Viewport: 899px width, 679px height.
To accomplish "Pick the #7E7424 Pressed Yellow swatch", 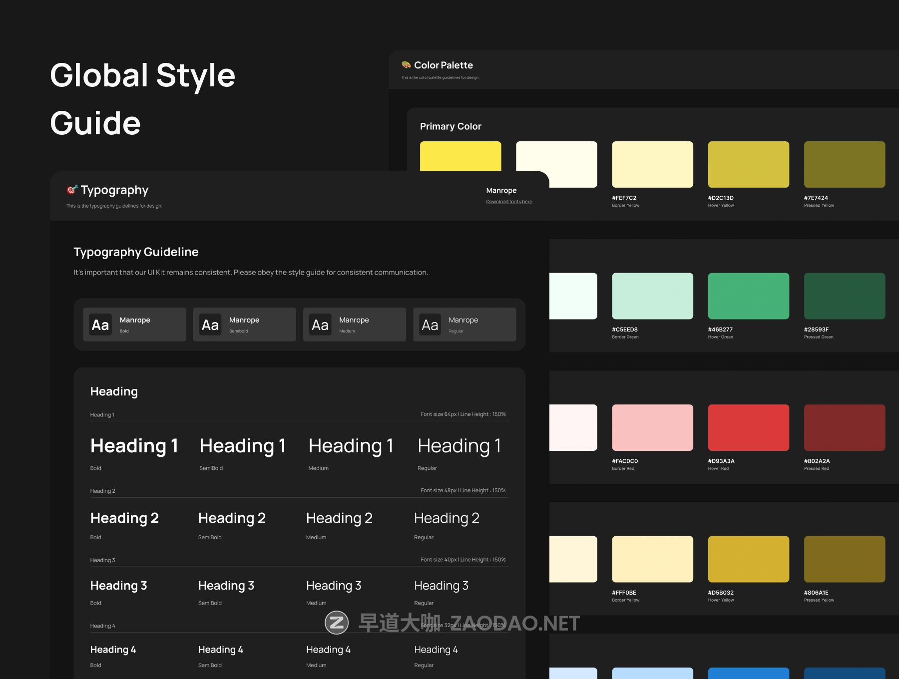I will [844, 164].
